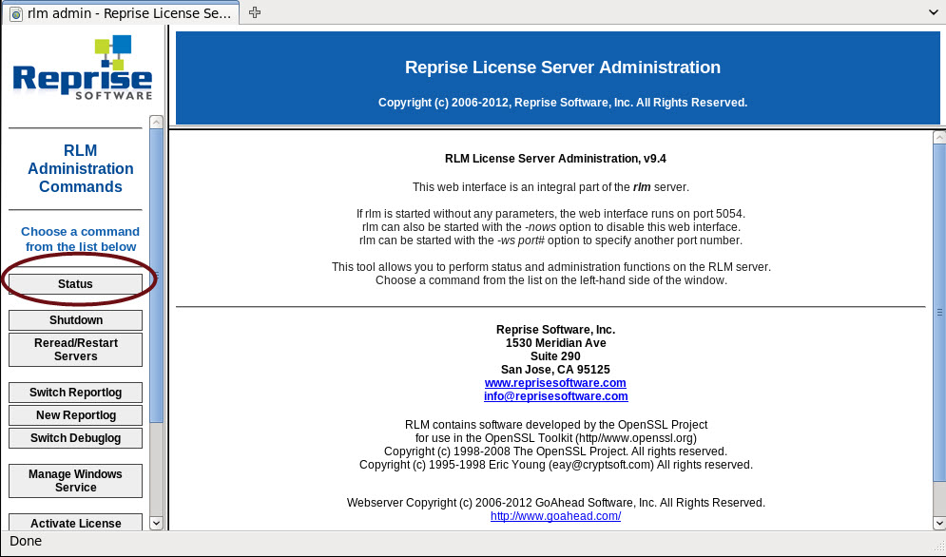This screenshot has width=946, height=557.
Task: Click the sidebar scrollbar up arrow
Action: pyautogui.click(x=156, y=123)
